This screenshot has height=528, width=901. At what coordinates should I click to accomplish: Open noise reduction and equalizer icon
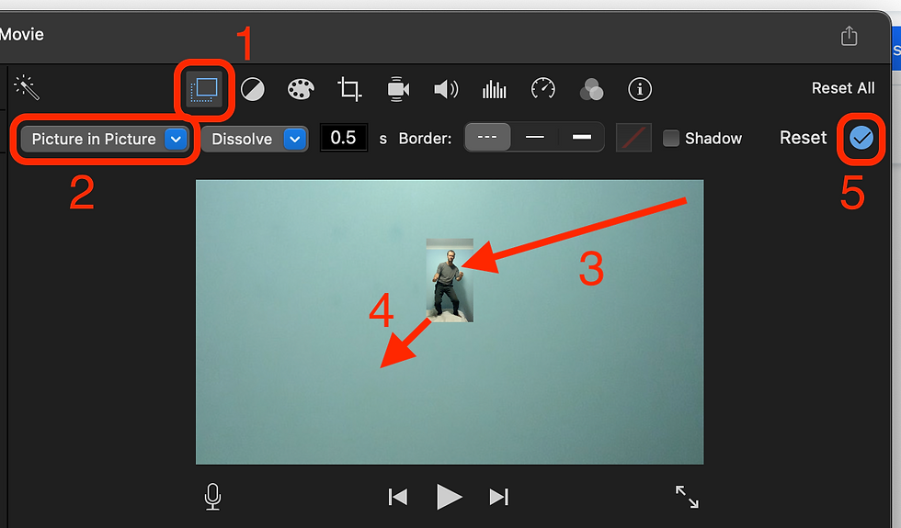pyautogui.click(x=495, y=90)
